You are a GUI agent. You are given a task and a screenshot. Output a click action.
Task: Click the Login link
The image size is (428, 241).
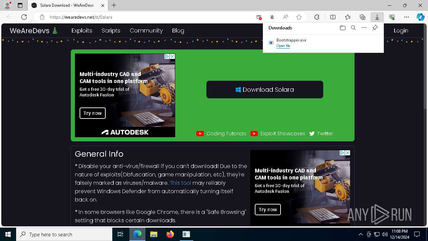tap(401, 30)
